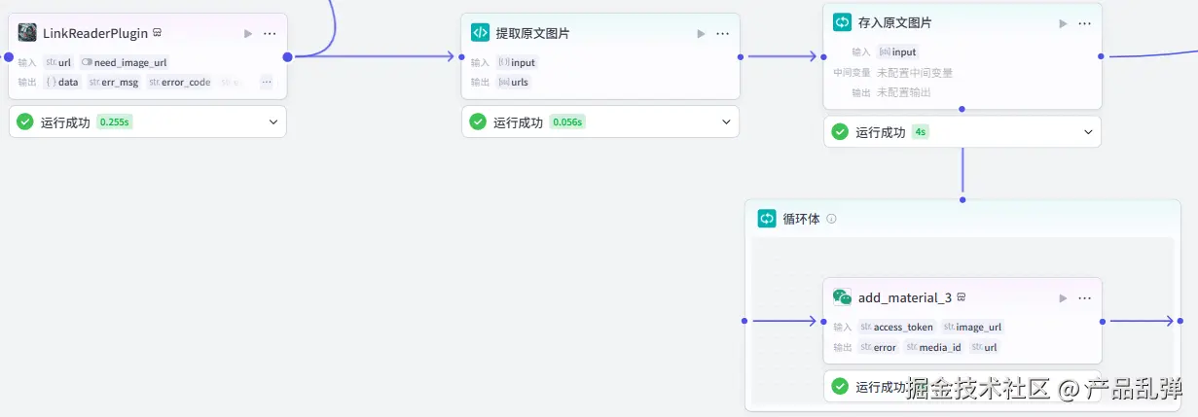The height and width of the screenshot is (417, 1198).
Task: Run the 提取原文图片 node
Action: coord(701,33)
